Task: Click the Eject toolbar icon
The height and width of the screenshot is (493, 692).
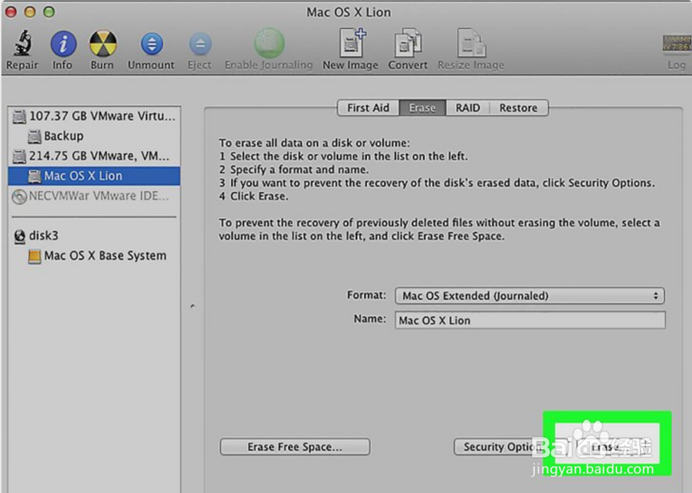Action: [200, 44]
